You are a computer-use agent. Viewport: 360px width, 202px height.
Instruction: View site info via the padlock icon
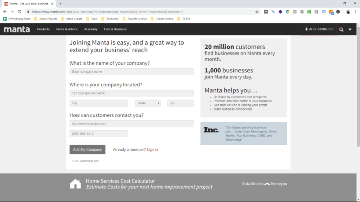coord(28,12)
